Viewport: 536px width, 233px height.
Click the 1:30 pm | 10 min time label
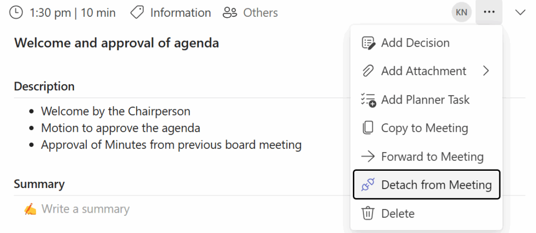(73, 13)
